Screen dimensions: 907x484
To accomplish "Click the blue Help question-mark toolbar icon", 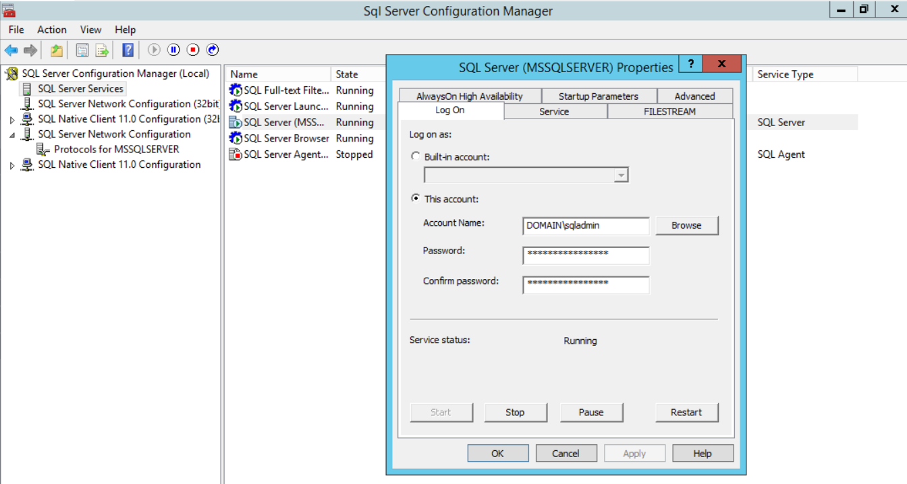I will [128, 50].
